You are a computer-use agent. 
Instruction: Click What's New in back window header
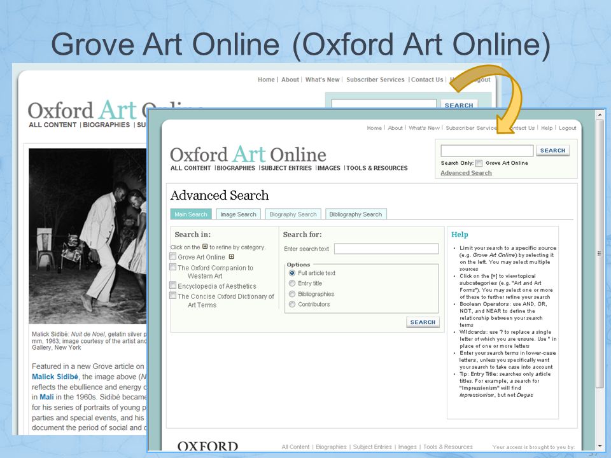tap(322, 80)
